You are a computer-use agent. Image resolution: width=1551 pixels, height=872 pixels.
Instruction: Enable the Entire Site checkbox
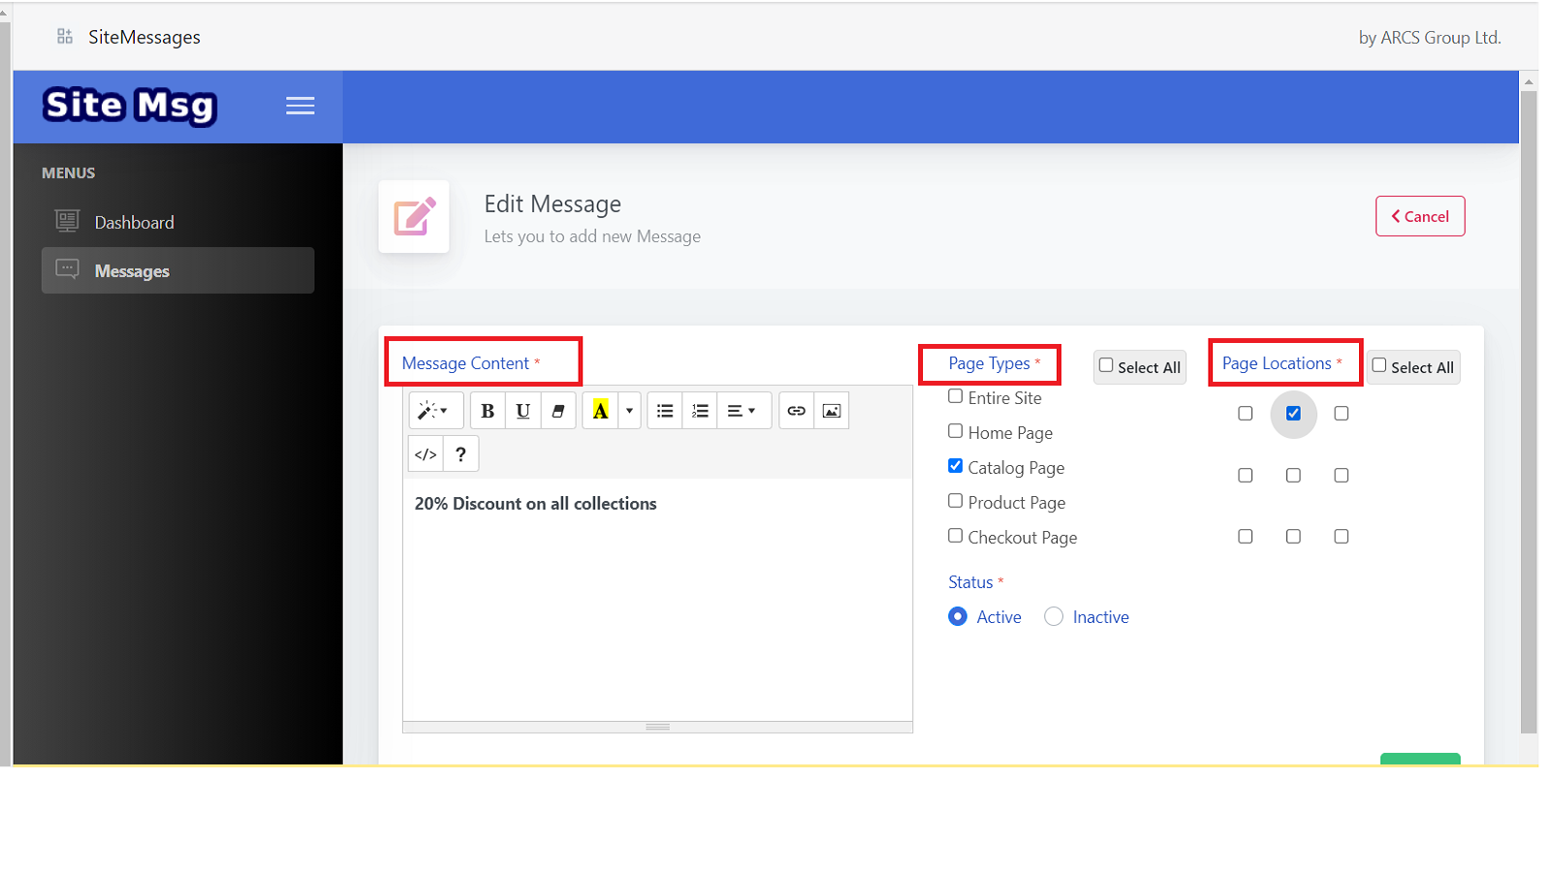coord(955,396)
